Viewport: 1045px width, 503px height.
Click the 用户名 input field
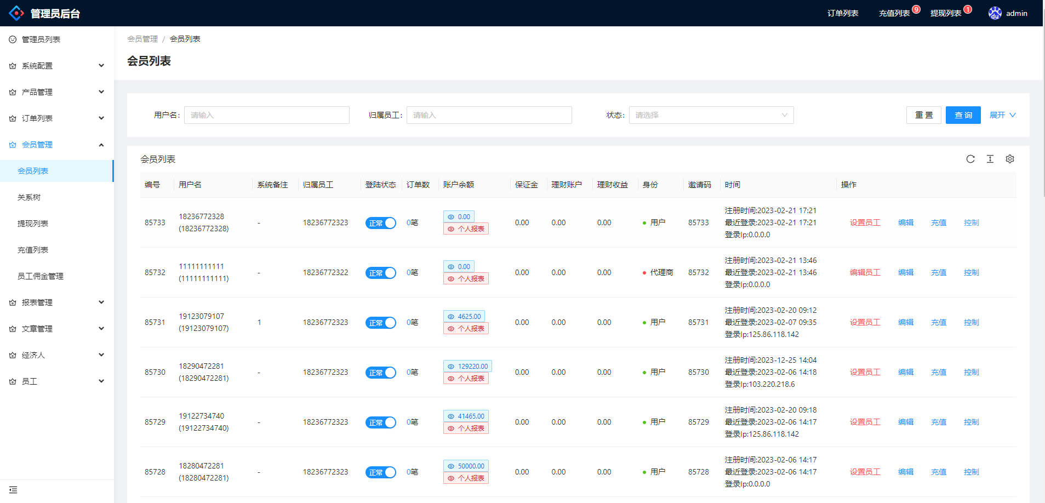(x=267, y=115)
